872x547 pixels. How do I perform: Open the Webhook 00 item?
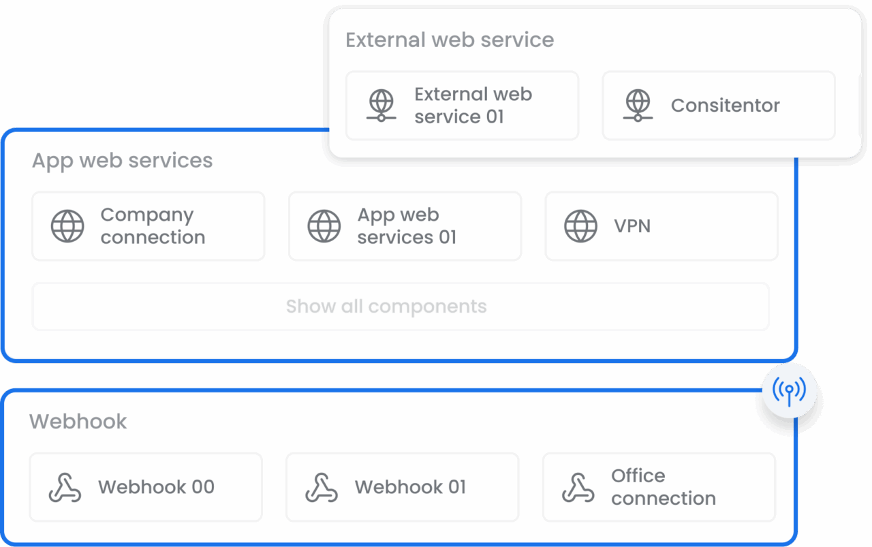[x=145, y=487]
